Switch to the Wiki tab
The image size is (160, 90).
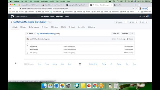(63, 27)
